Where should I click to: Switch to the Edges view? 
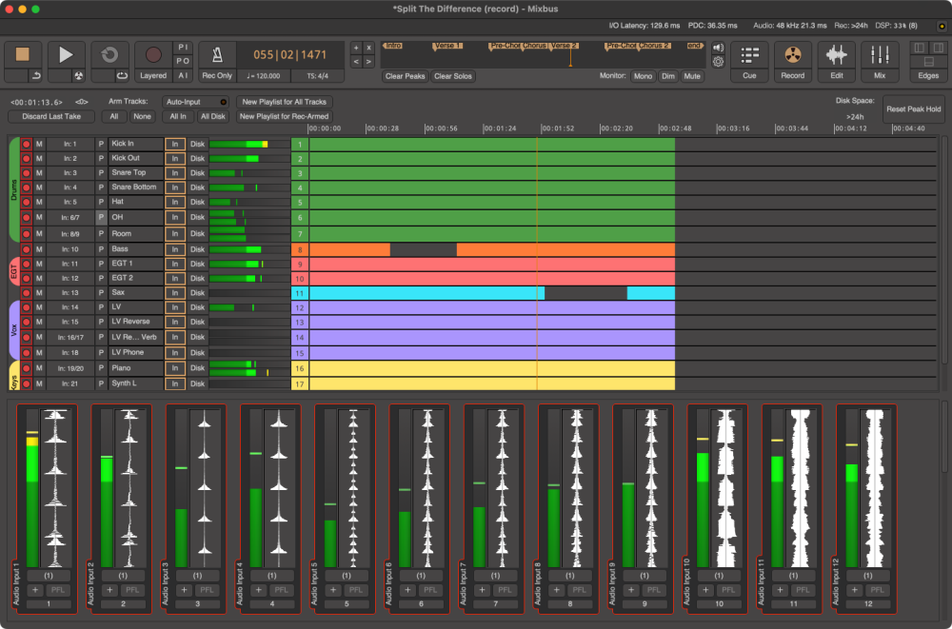pyautogui.click(x=926, y=75)
